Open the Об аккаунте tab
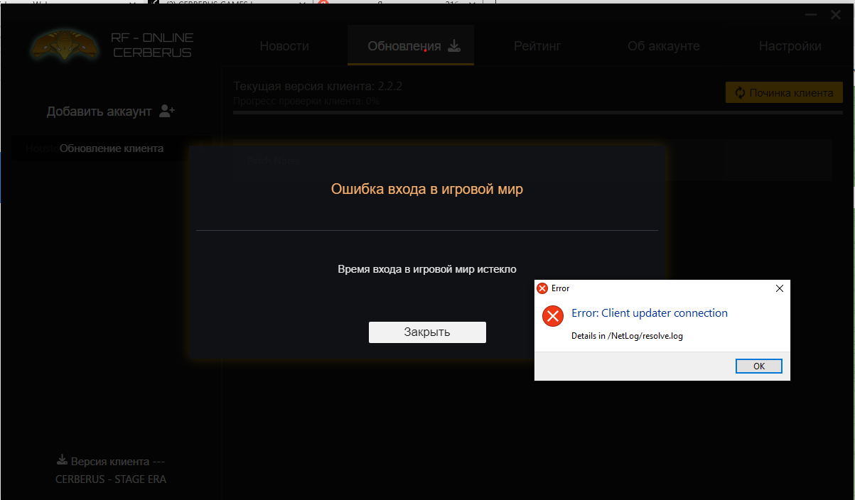 click(663, 46)
